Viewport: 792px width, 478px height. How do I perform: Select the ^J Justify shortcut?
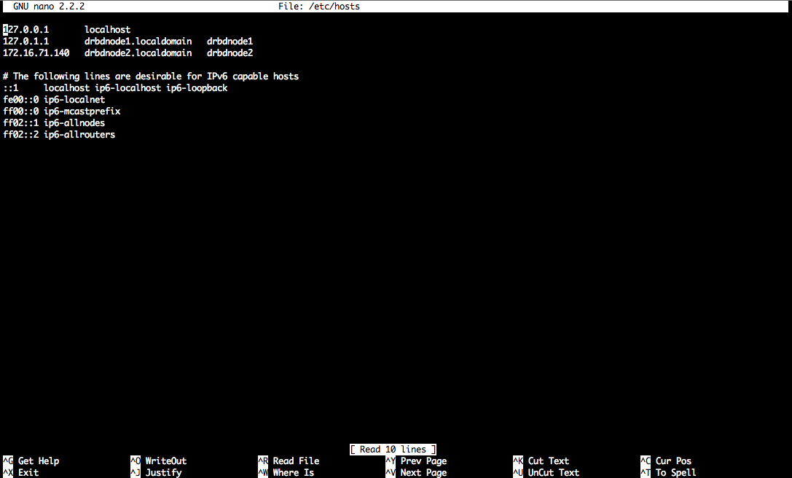(x=156, y=472)
